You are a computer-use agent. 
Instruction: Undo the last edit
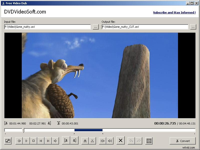131,141
